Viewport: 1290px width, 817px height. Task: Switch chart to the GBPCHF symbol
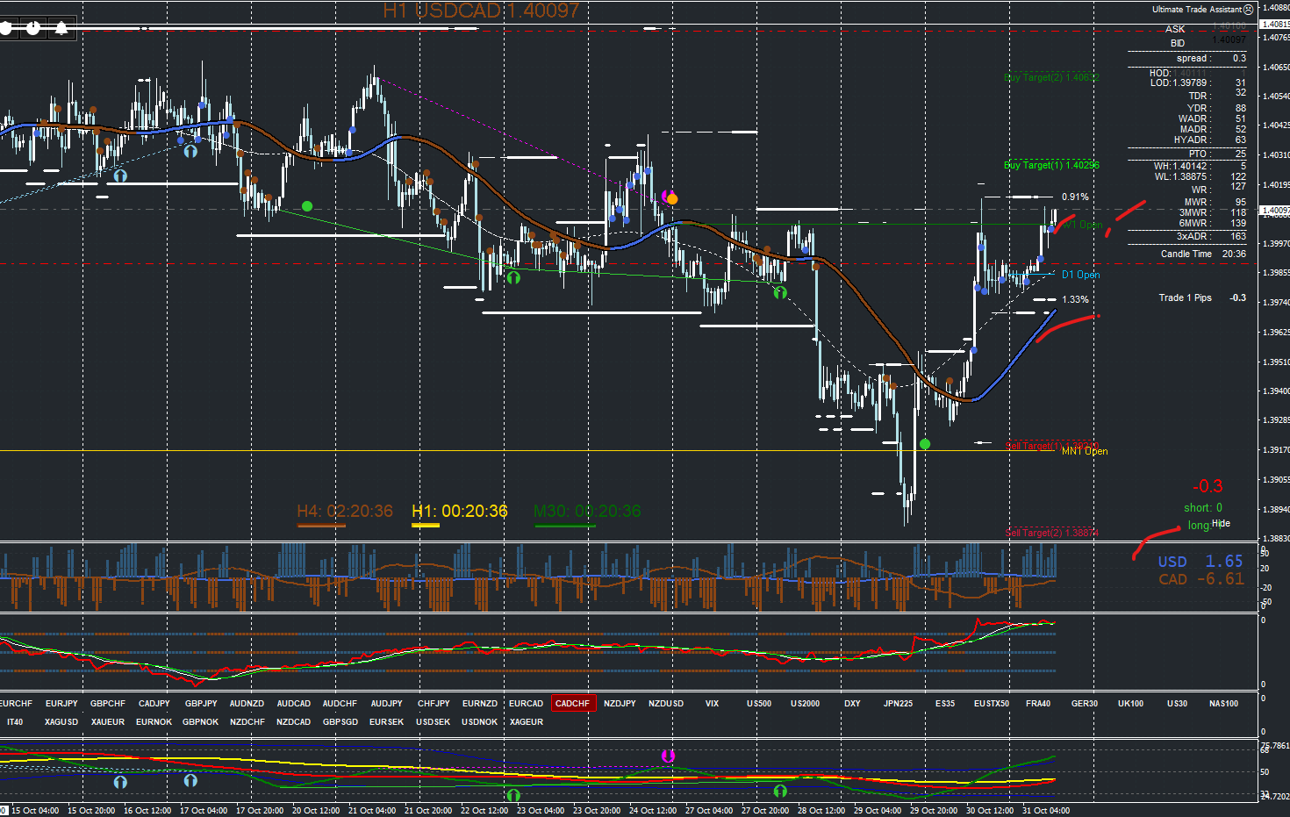[108, 703]
